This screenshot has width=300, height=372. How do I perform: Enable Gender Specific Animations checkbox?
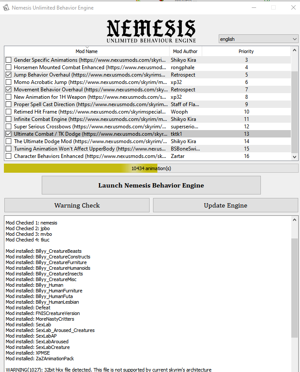(x=9, y=60)
